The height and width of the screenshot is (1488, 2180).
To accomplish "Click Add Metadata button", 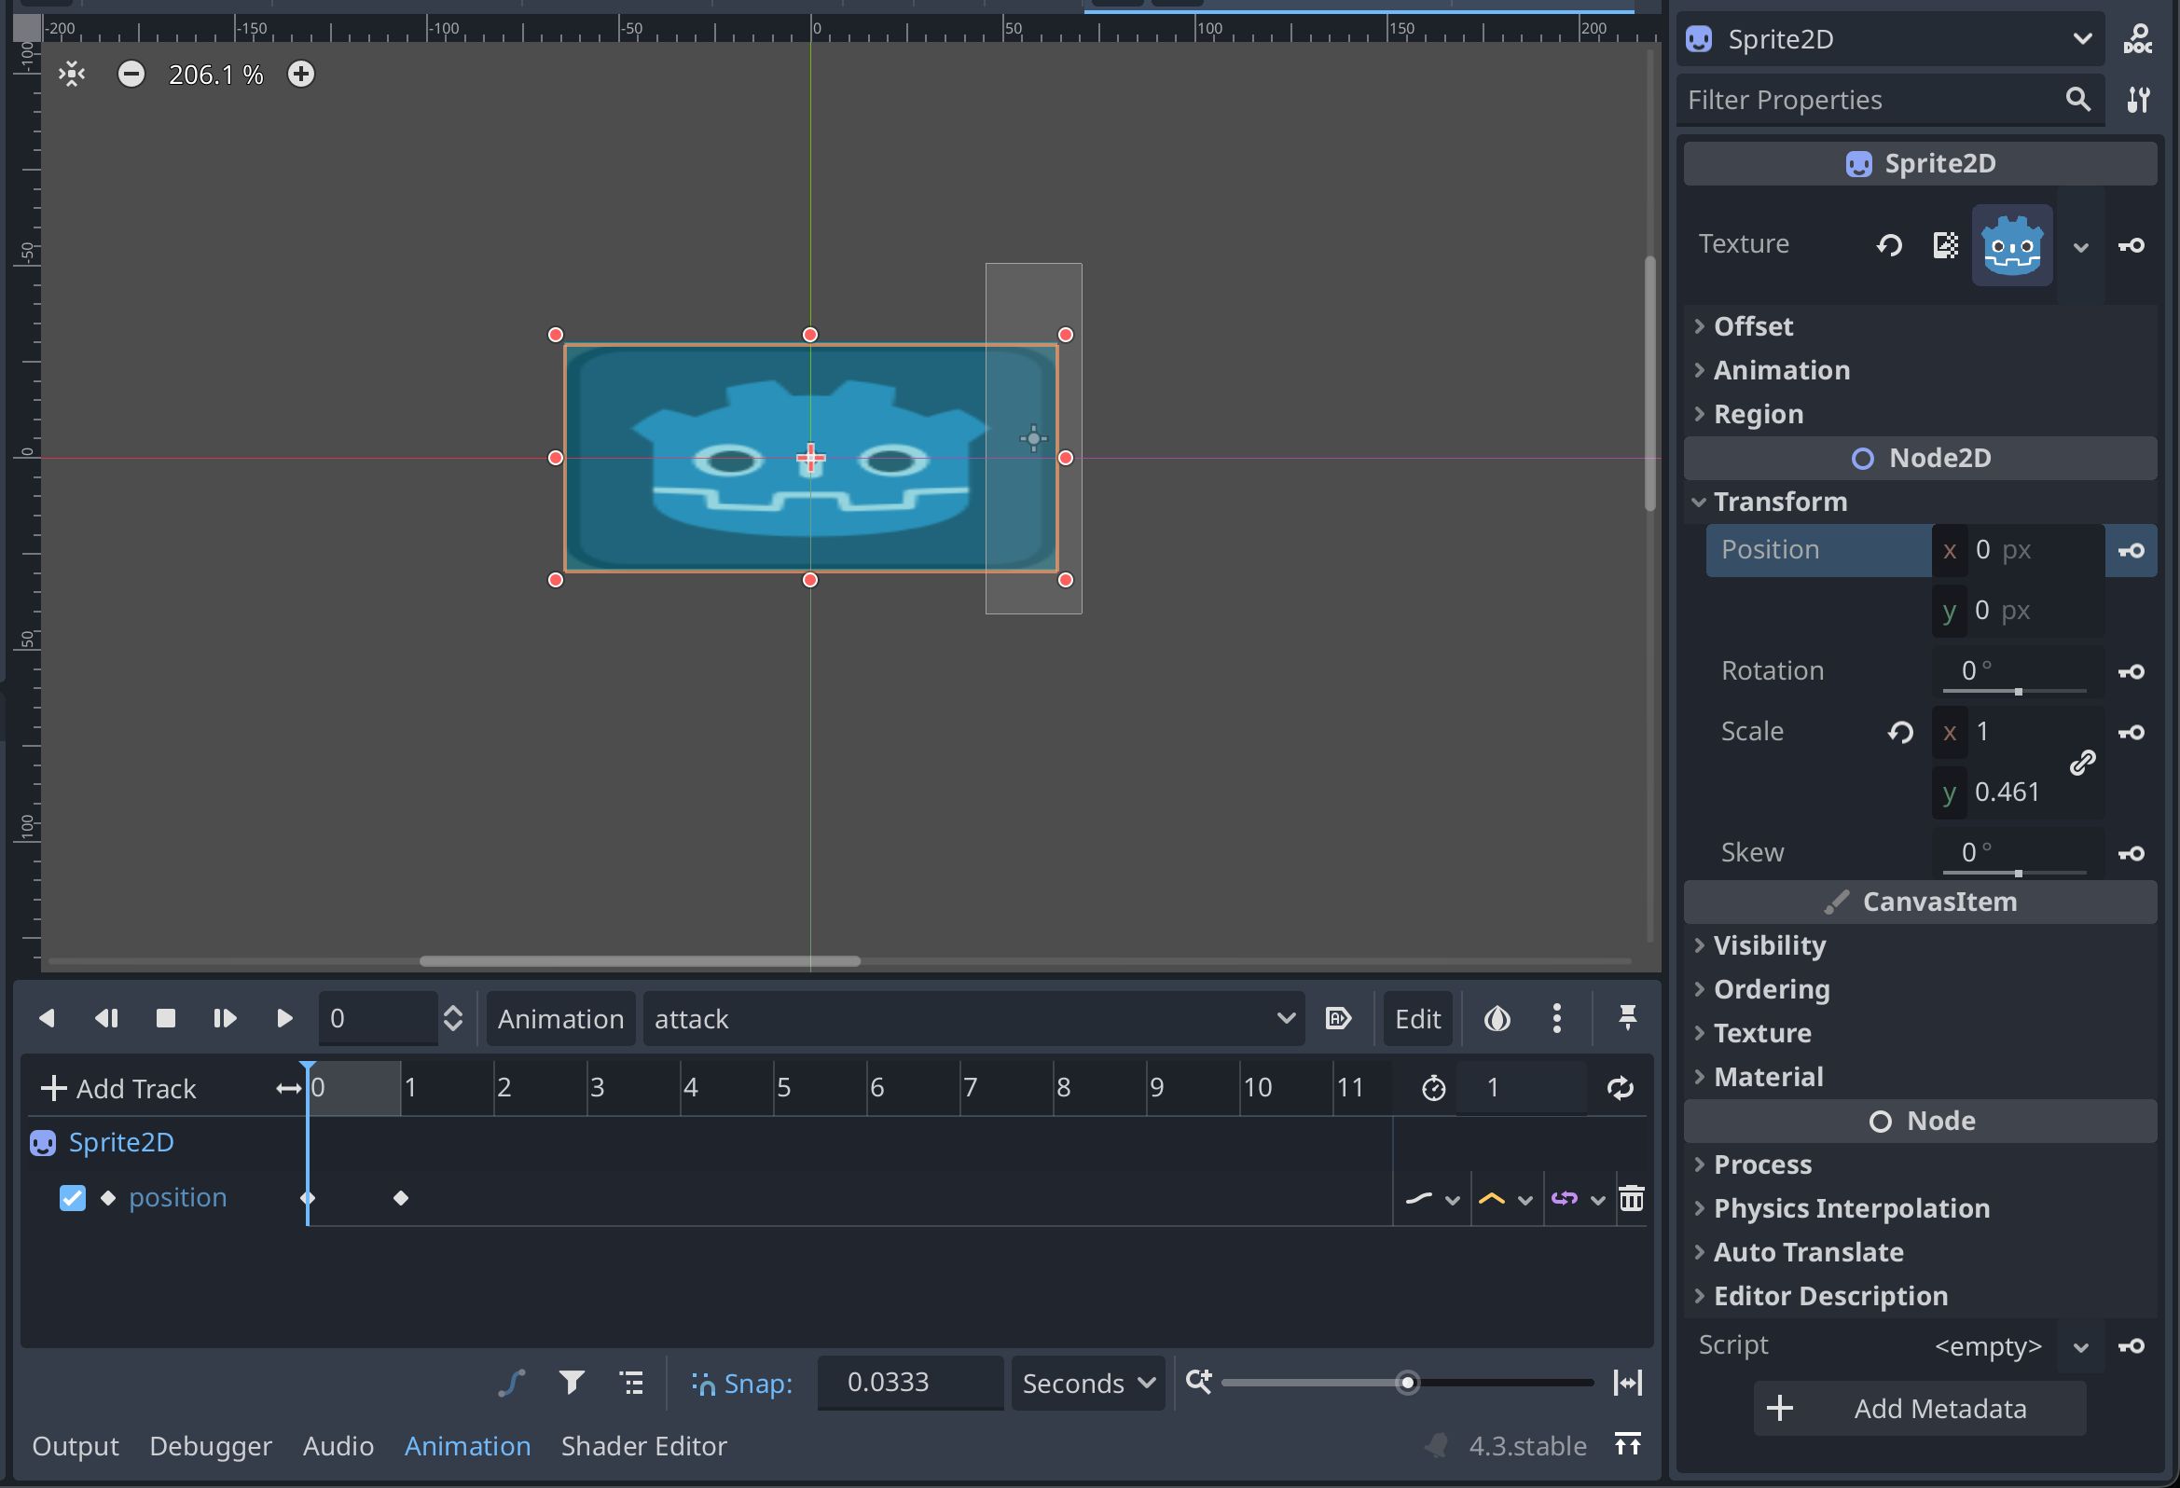I will [x=1919, y=1408].
